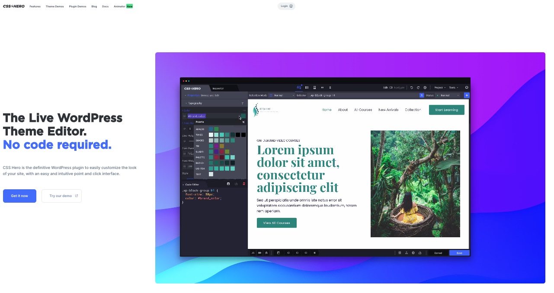Image resolution: width=554 pixels, height=293 pixels.
Task: Click the Lorem ipsum heading in preview
Action: coord(298,169)
